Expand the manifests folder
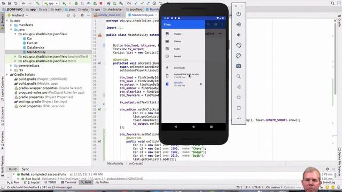Image resolution: width=342 pixels, height=192 pixels. (x=11, y=25)
